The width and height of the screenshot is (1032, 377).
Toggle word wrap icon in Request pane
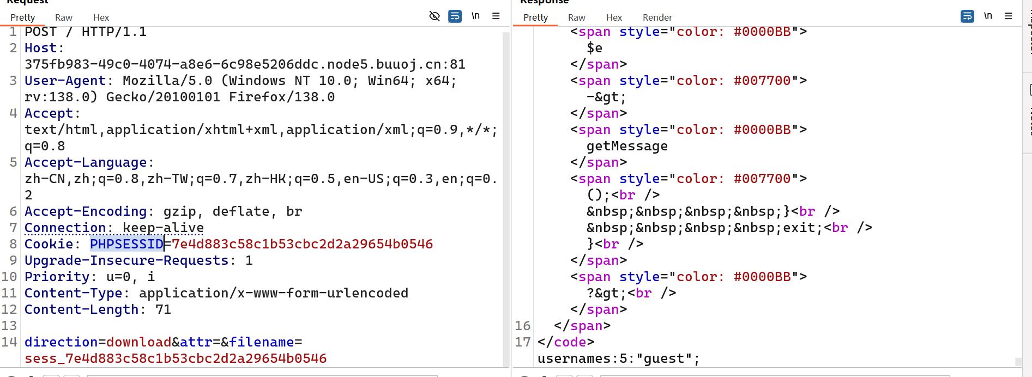click(455, 16)
